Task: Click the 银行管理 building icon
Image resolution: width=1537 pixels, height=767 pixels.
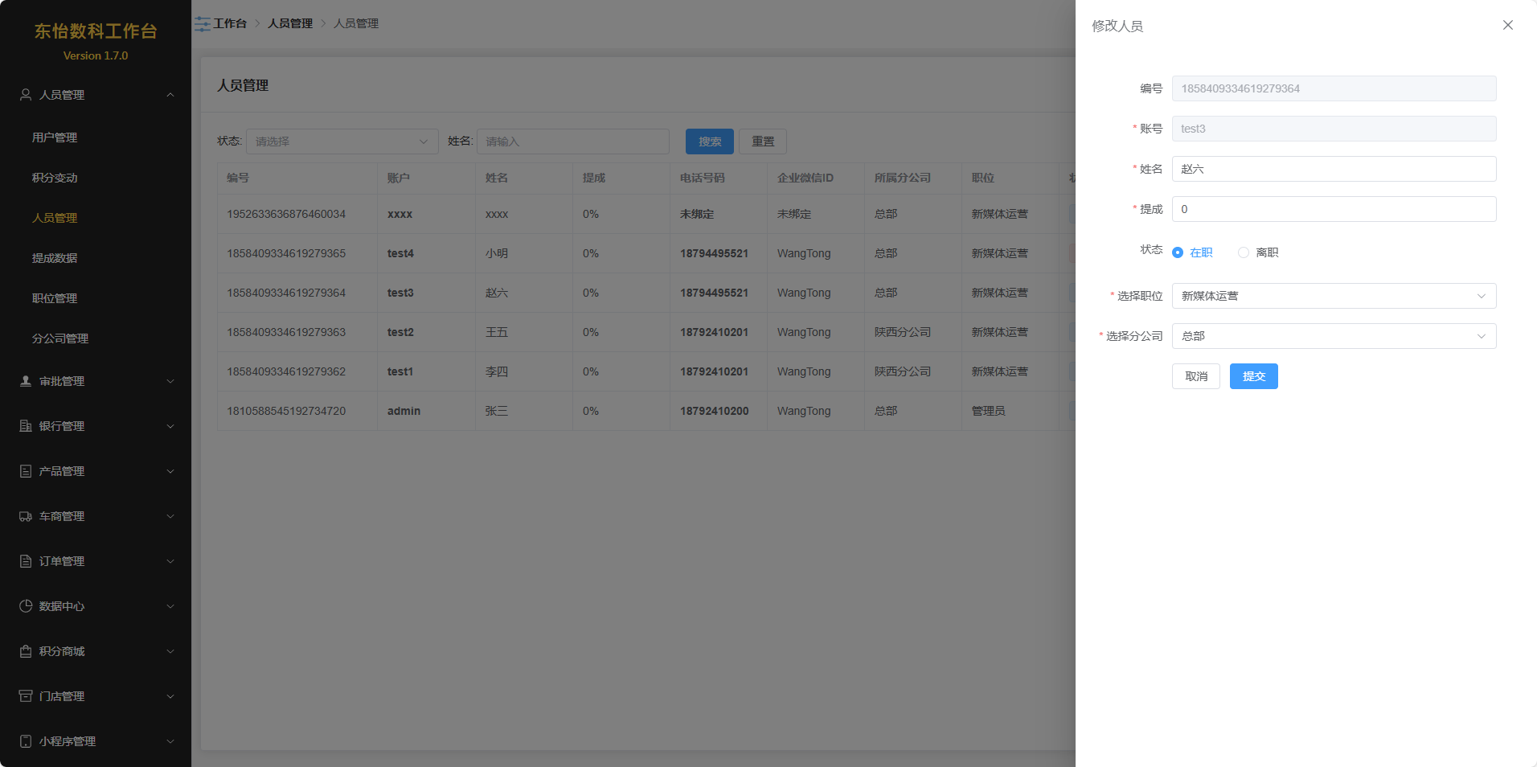Action: [26, 426]
